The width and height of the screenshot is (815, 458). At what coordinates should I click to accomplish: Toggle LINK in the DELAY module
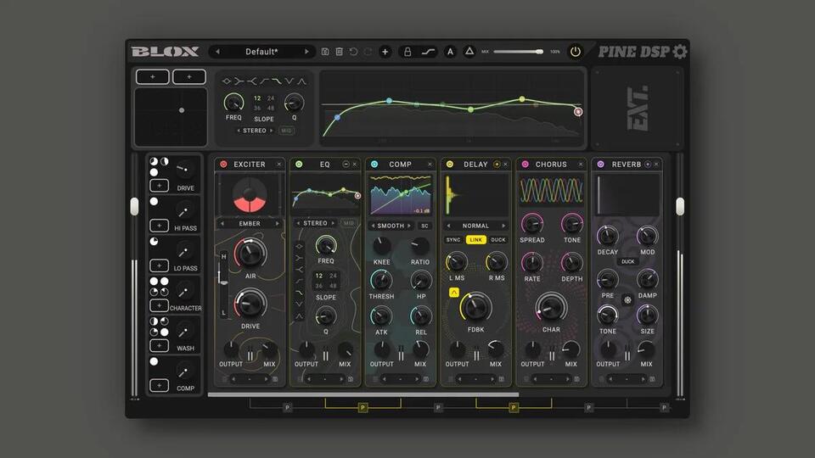(475, 240)
